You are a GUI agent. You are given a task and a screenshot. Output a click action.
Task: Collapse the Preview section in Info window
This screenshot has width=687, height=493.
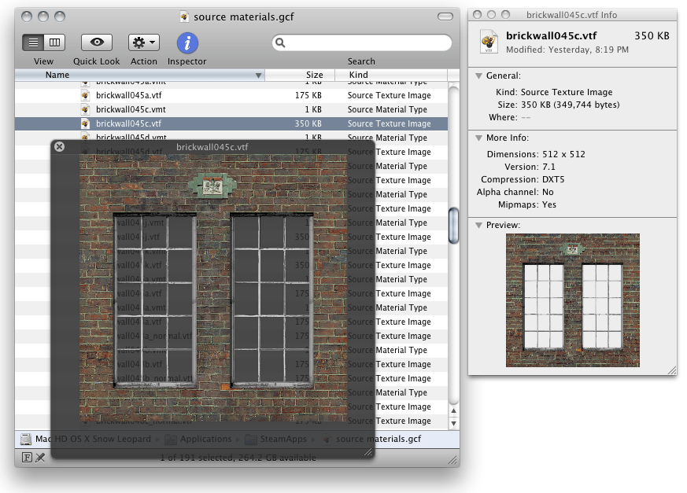479,226
